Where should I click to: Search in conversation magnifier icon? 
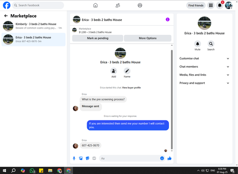pos(211,44)
